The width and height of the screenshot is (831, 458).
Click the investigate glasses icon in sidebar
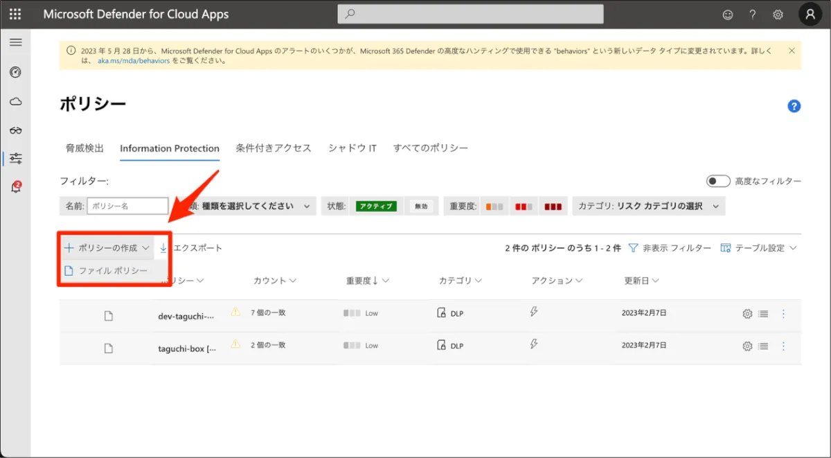click(15, 130)
